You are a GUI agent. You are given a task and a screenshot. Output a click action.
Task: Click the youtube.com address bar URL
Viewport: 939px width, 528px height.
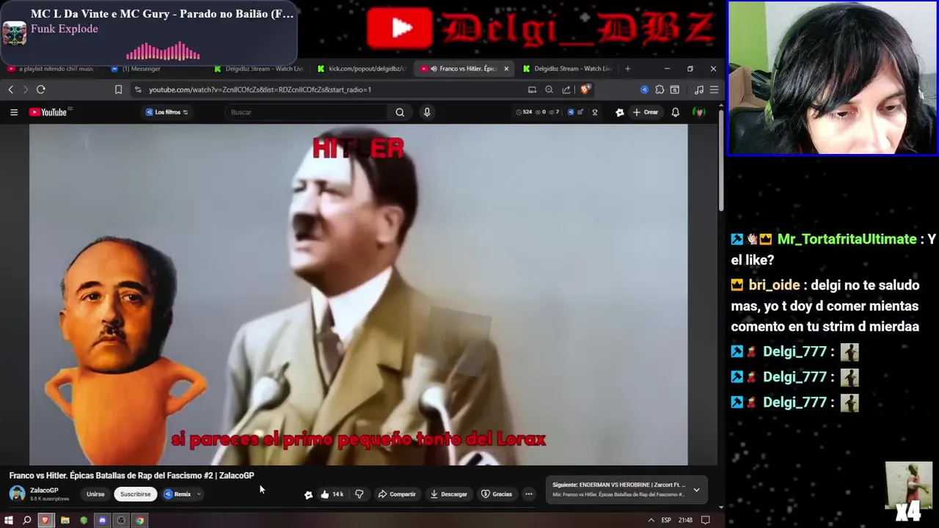pos(260,89)
